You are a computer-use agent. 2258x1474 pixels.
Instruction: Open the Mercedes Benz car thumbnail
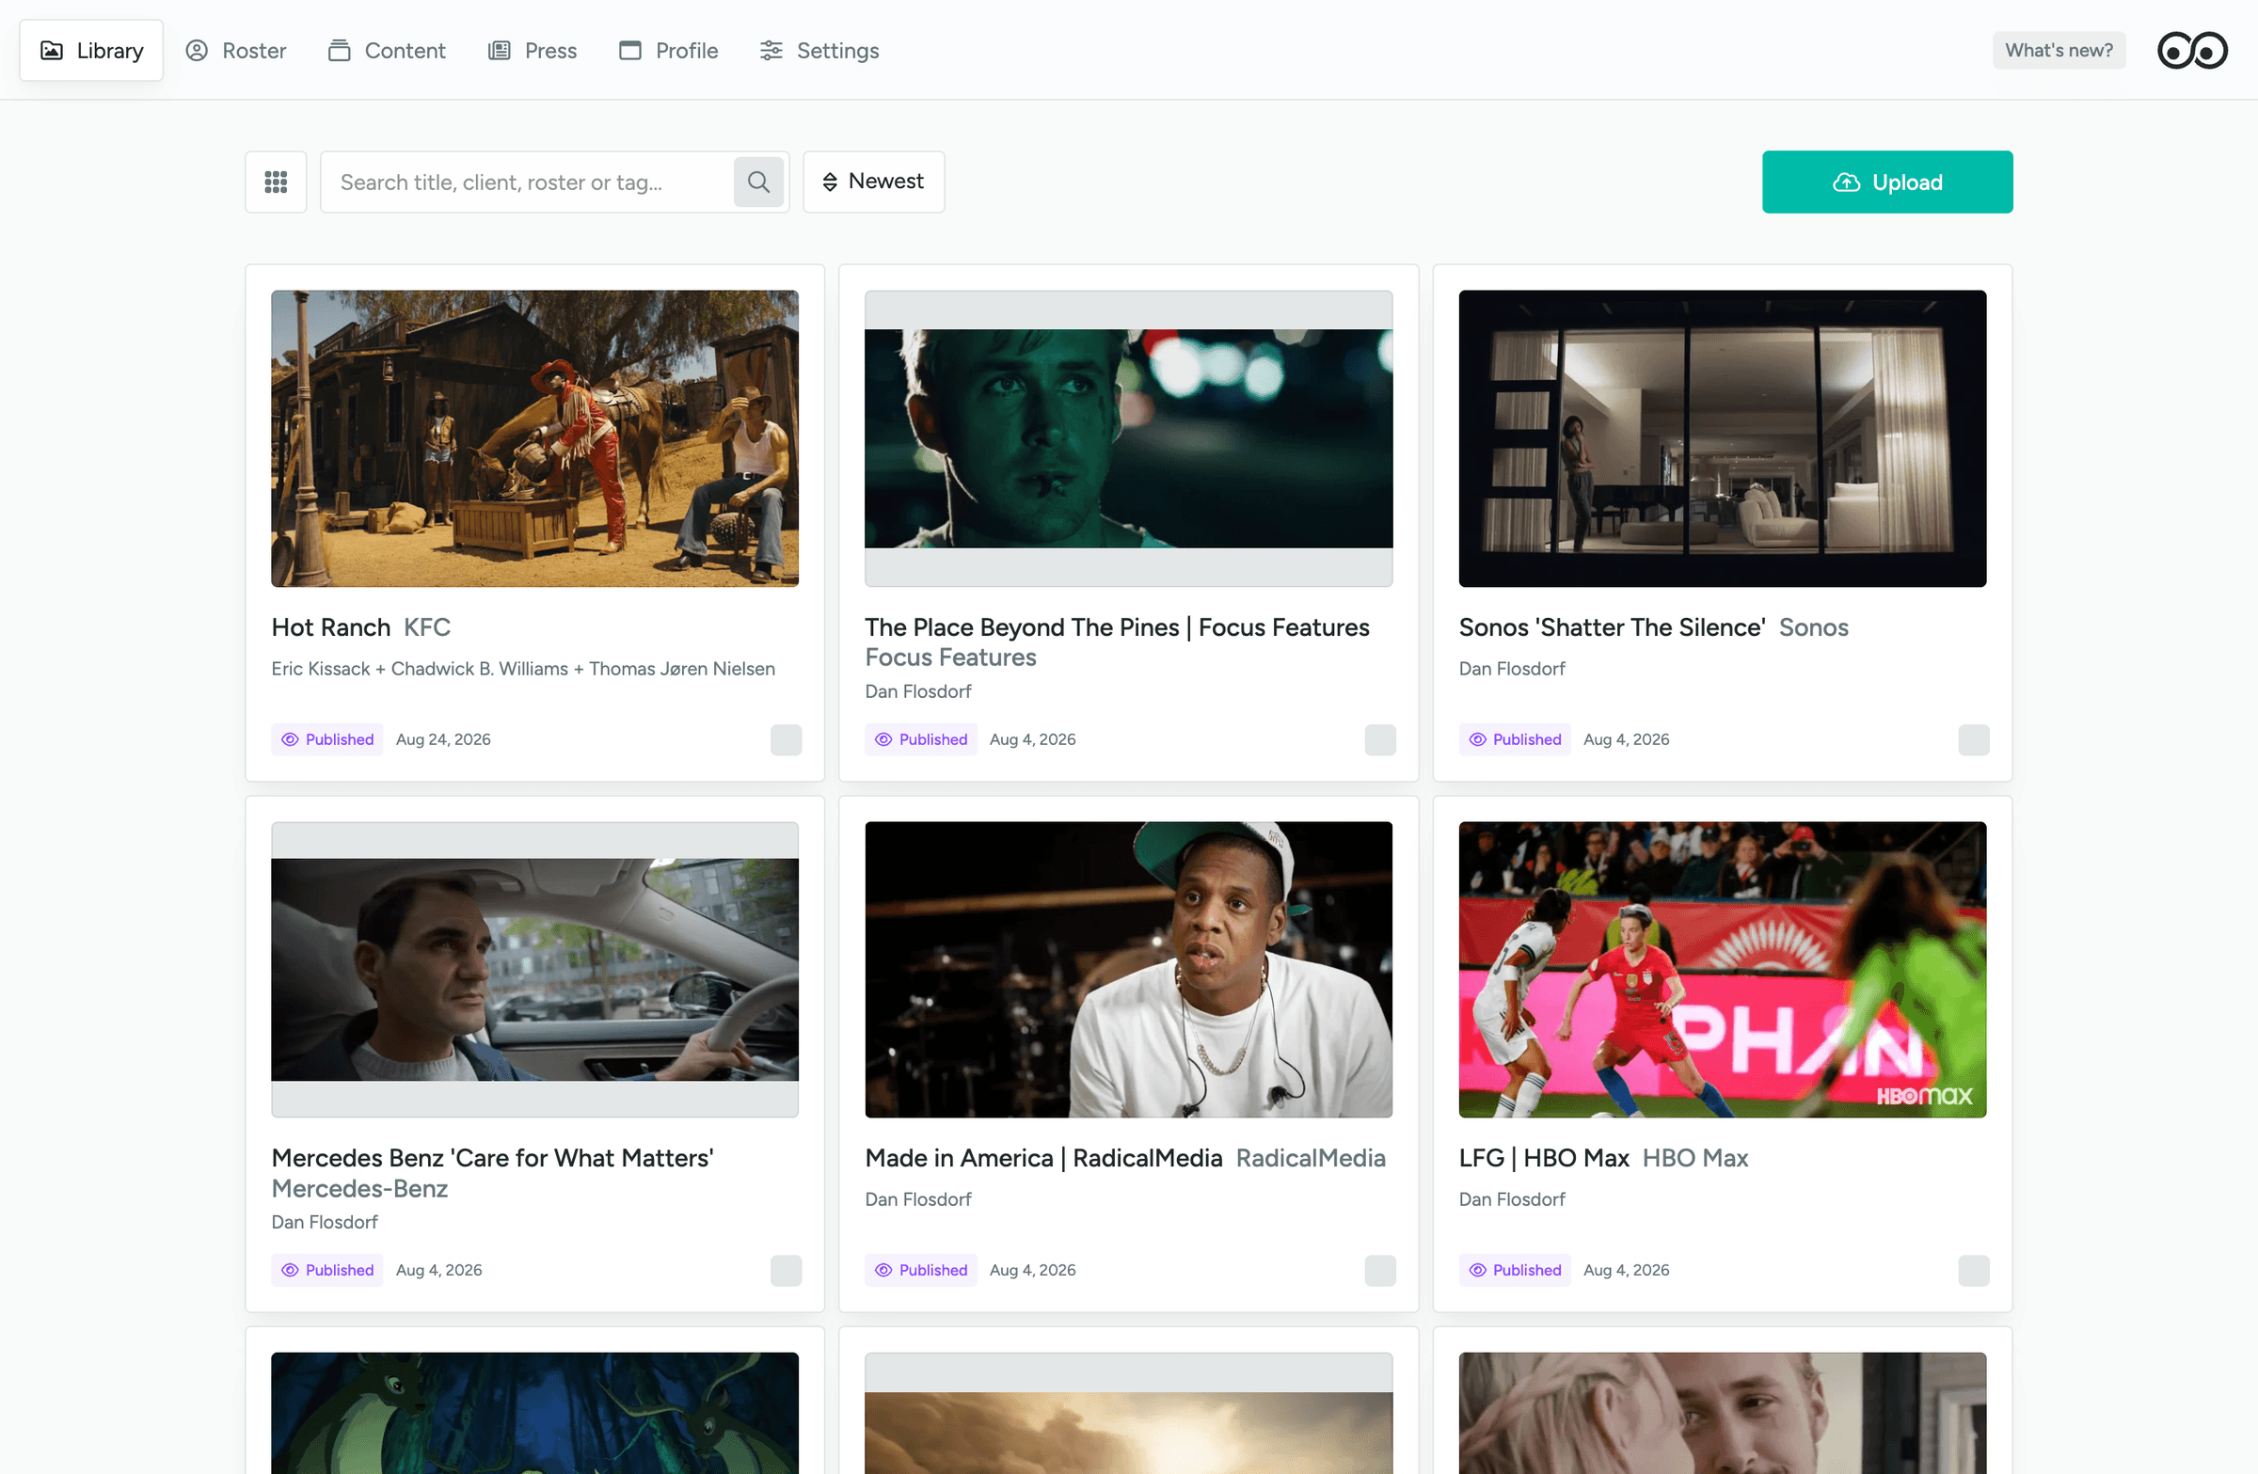coord(535,969)
